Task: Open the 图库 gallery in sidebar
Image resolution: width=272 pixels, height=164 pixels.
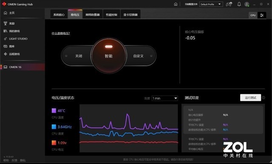Action: (x=9, y=46)
